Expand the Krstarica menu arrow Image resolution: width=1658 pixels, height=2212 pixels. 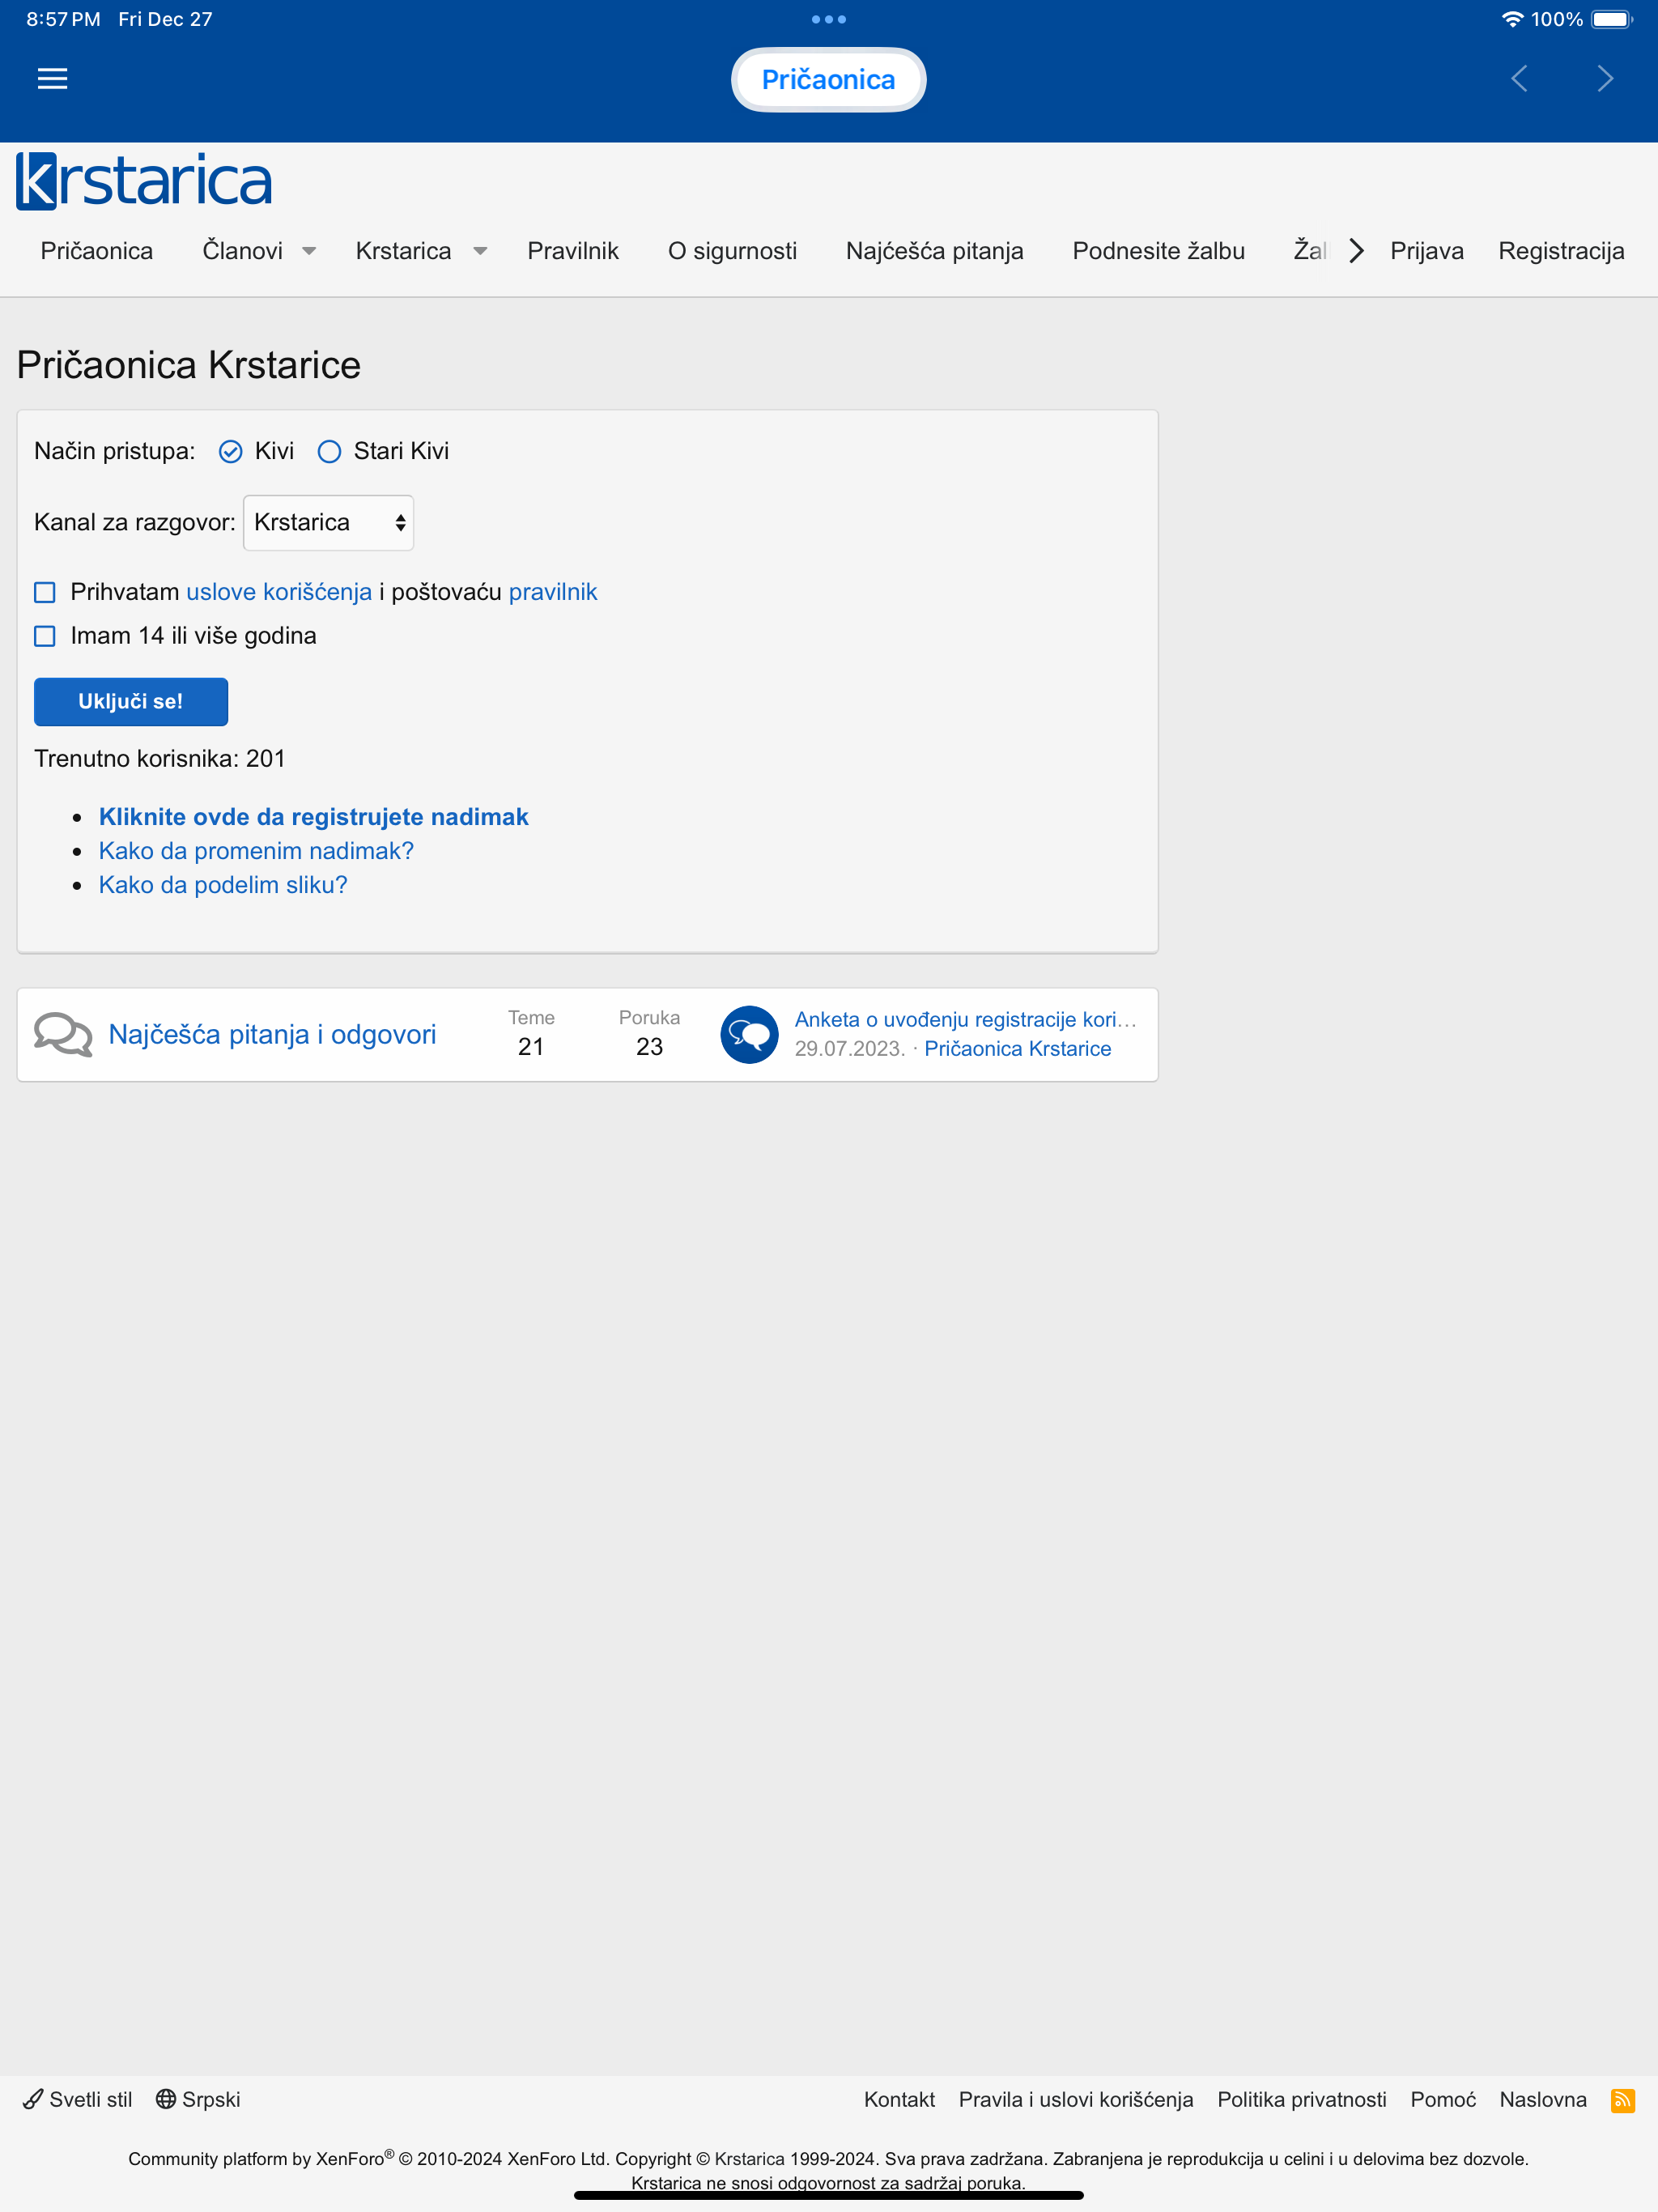480,251
